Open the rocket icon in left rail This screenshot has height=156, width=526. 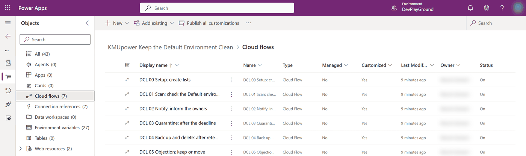click(8, 104)
